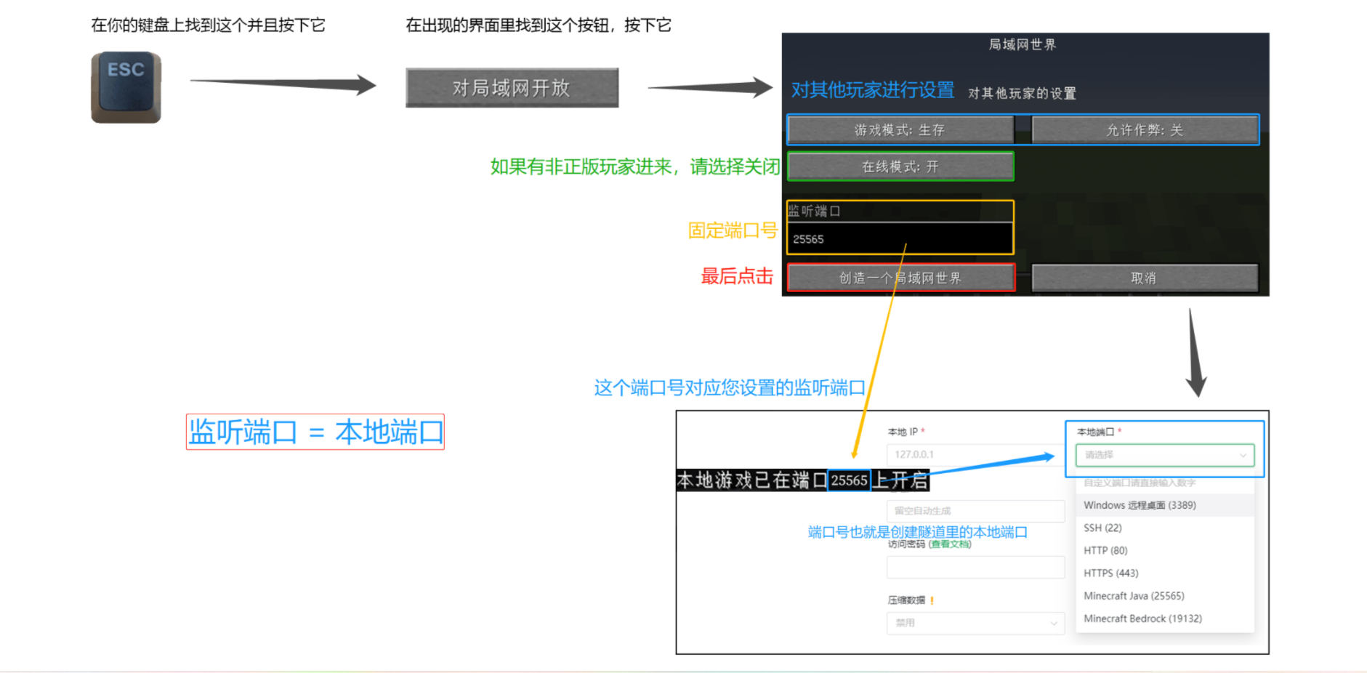Click the 取消 button
1367x673 pixels.
1145,278
